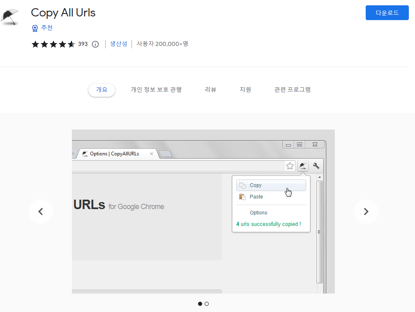Click the bookmark star in the preview screenshot
The width and height of the screenshot is (415, 312).
click(290, 166)
